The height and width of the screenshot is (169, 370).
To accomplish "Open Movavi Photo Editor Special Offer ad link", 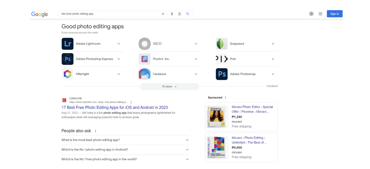I will click(252, 109).
